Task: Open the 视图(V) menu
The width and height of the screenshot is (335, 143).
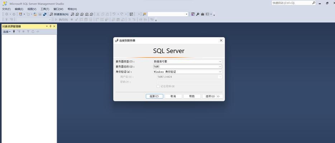Action: click(x=32, y=9)
